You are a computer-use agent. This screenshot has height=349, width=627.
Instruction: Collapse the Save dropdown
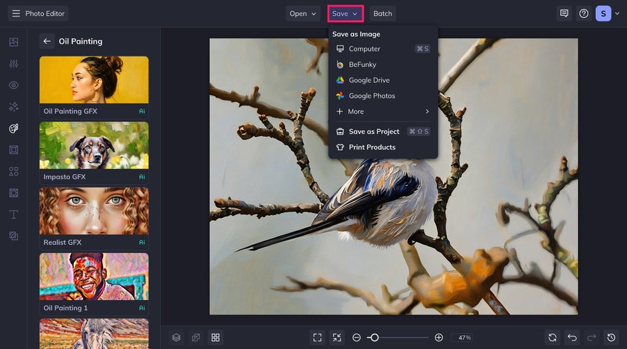(x=345, y=13)
